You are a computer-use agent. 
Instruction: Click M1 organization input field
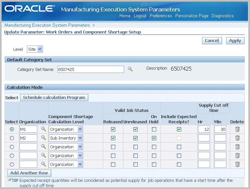pos(28,129)
